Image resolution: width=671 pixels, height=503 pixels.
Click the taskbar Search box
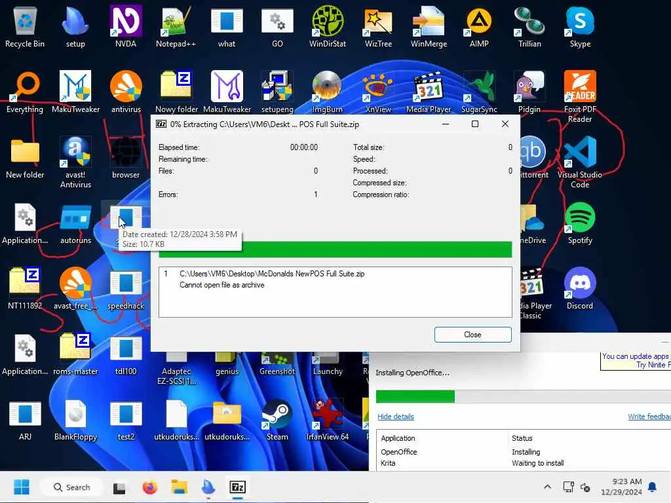(x=71, y=487)
